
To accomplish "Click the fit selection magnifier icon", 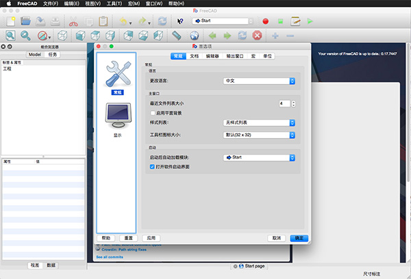I will click(25, 36).
